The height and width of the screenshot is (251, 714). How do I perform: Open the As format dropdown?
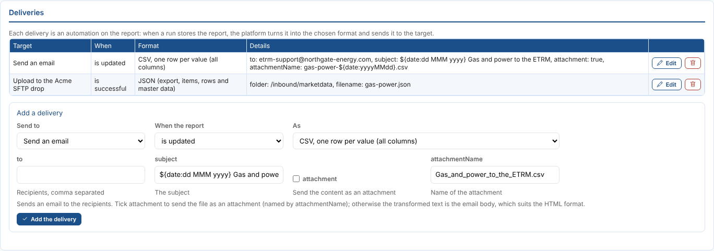coord(426,141)
